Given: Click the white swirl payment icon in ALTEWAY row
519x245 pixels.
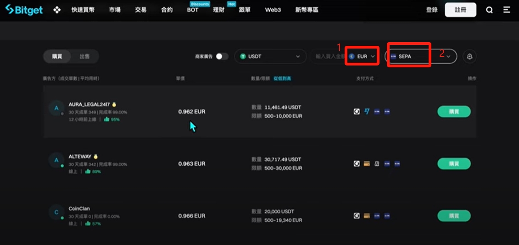Looking at the screenshot, I should [357, 164].
